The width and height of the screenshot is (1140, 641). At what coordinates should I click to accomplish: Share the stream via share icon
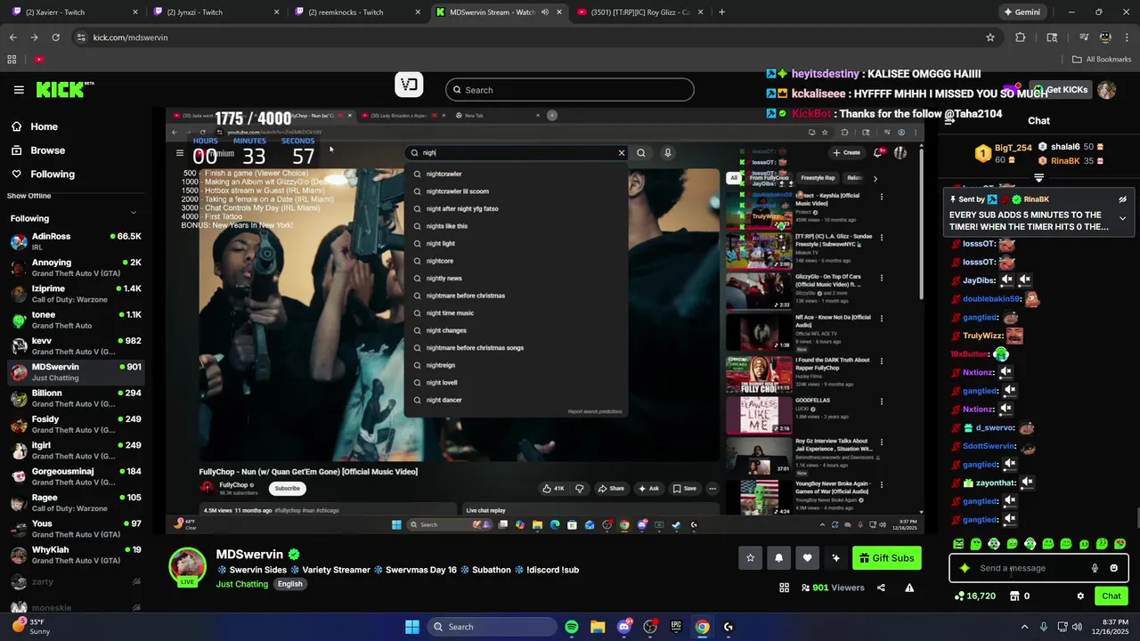pyautogui.click(x=881, y=588)
